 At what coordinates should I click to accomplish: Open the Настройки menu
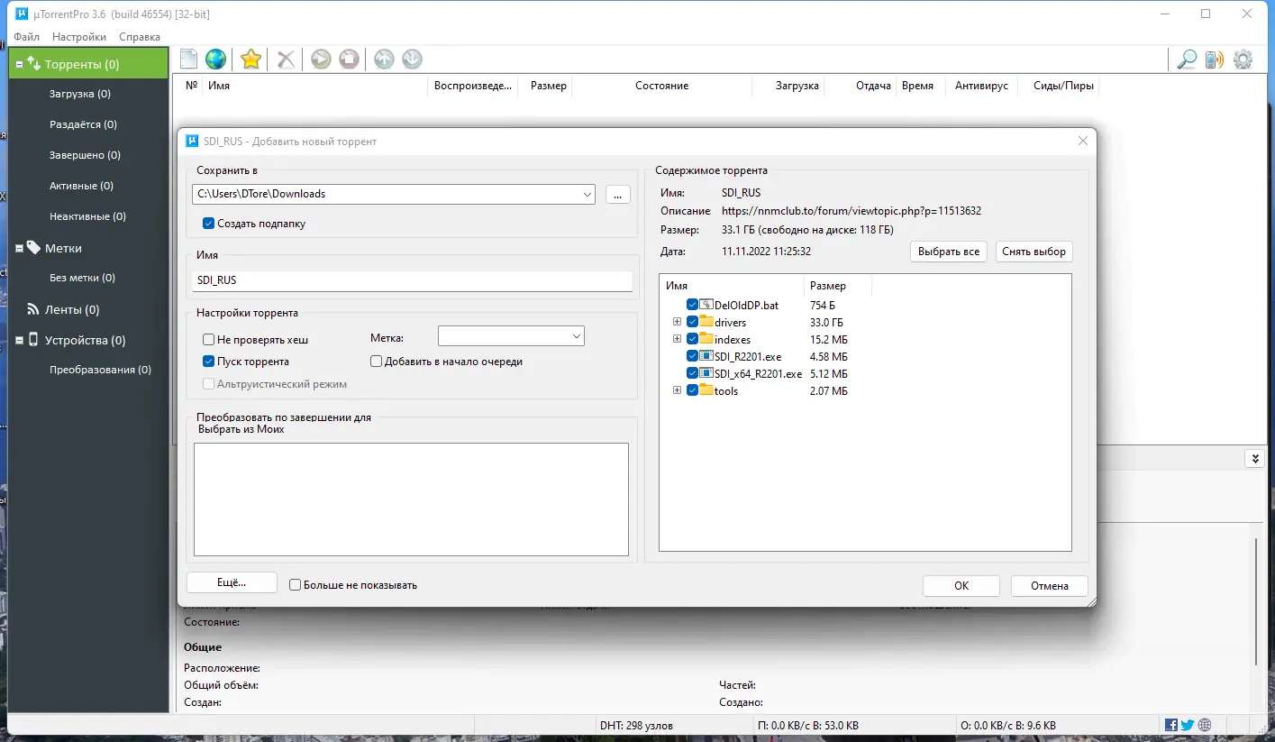[x=79, y=37]
